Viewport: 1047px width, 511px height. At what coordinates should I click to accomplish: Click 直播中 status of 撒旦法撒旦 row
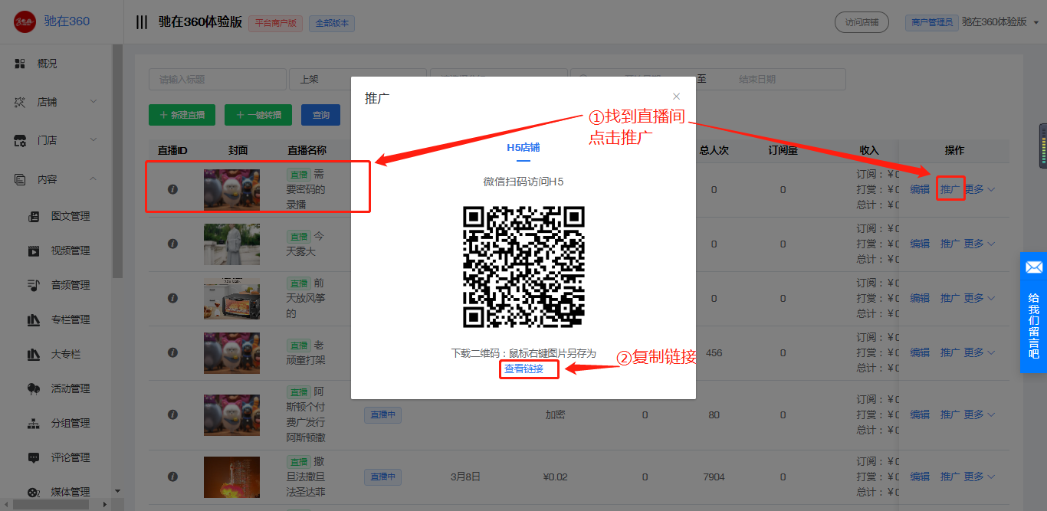click(382, 477)
